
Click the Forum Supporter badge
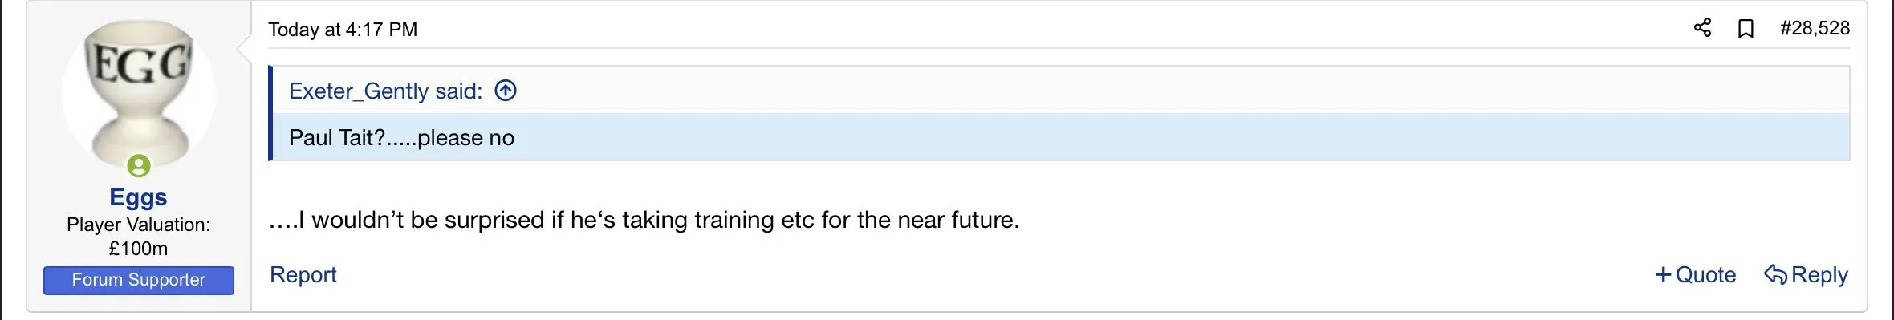[139, 280]
